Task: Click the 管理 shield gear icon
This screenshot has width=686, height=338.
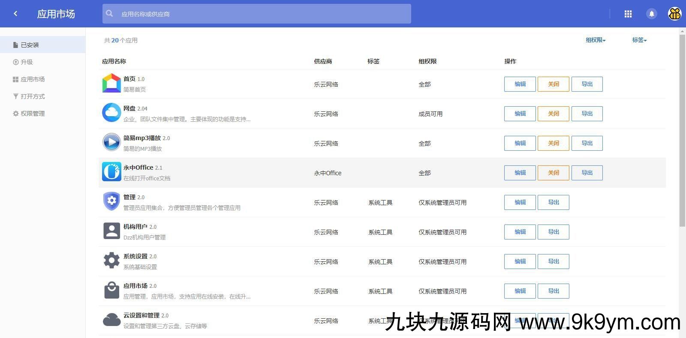Action: point(111,201)
